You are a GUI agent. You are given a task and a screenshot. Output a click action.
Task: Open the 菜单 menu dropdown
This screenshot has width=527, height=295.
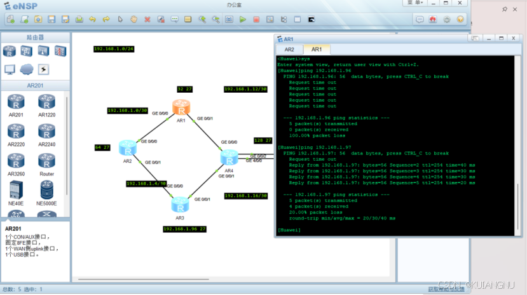[415, 3]
